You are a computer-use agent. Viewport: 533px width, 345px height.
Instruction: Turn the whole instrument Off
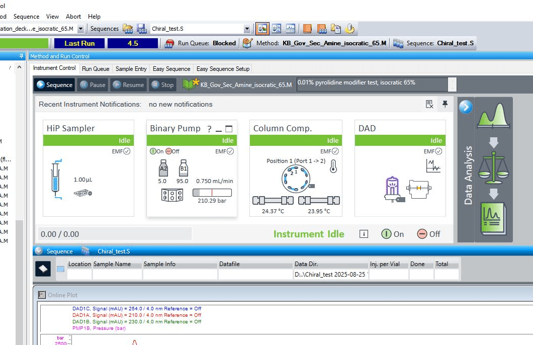[428, 234]
